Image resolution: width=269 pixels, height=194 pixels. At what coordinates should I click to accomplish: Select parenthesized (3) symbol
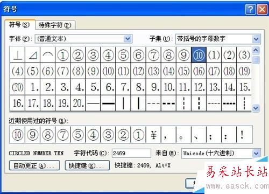point(244,55)
